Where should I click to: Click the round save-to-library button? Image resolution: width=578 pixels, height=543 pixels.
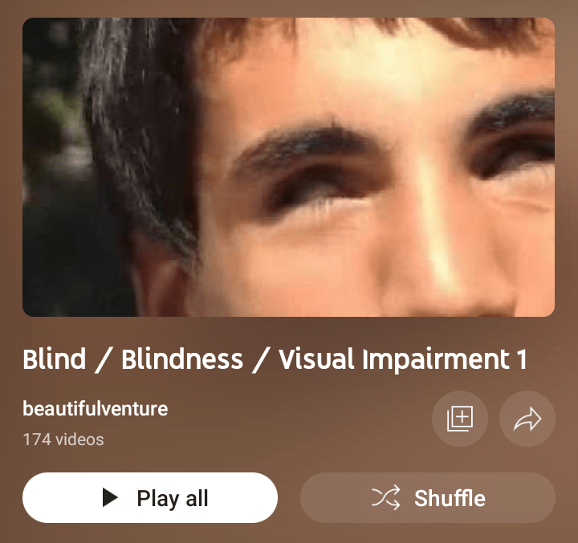tap(460, 419)
